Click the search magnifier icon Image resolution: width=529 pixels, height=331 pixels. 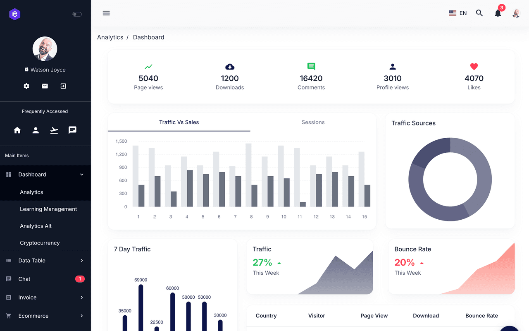(x=479, y=13)
